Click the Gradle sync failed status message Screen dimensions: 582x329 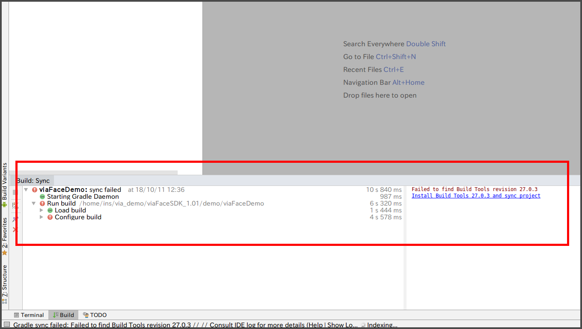point(185,325)
